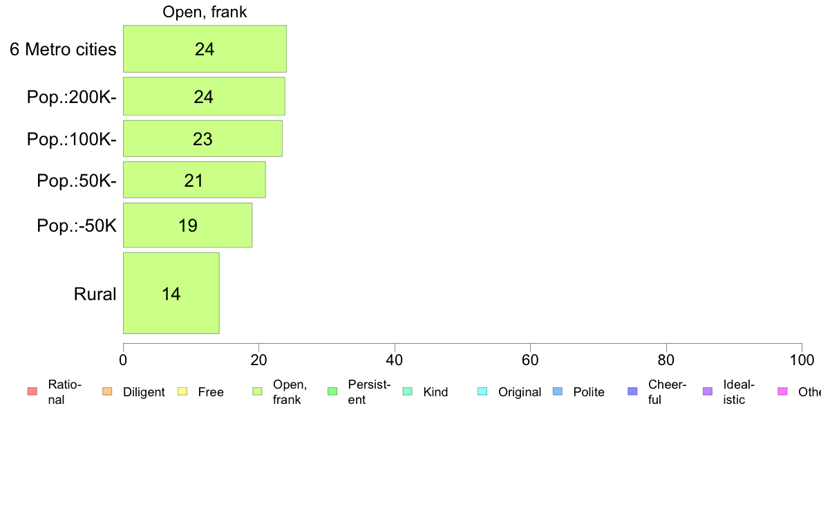The width and height of the screenshot is (821, 509).
Task: Click the Kind legend swatch
Action: [407, 391]
